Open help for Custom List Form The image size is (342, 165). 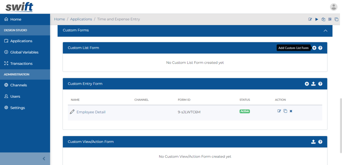point(320,48)
